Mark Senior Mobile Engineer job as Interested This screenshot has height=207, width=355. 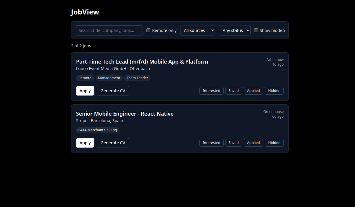pyautogui.click(x=212, y=143)
